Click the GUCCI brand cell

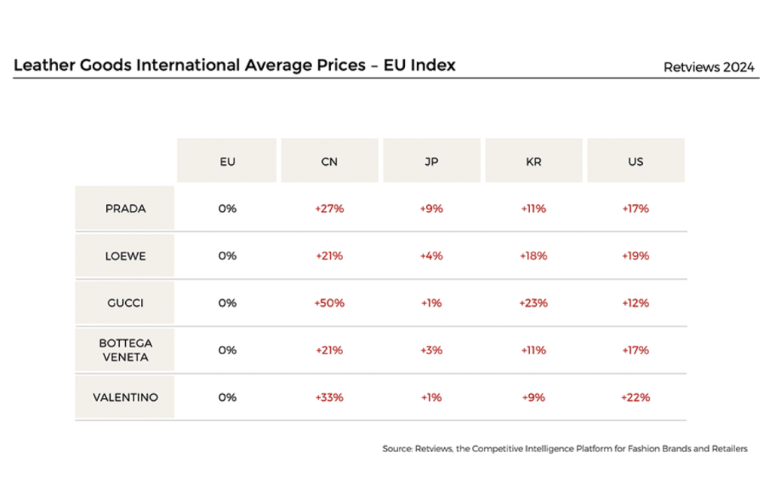tap(125, 303)
